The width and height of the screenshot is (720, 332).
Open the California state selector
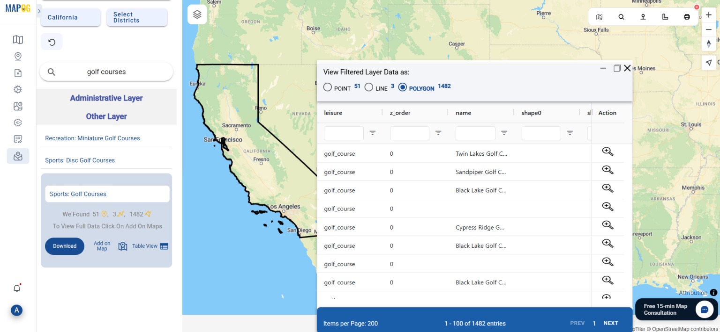pyautogui.click(x=70, y=17)
